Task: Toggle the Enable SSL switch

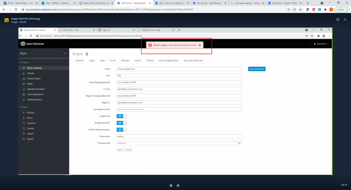Action: tap(122, 116)
